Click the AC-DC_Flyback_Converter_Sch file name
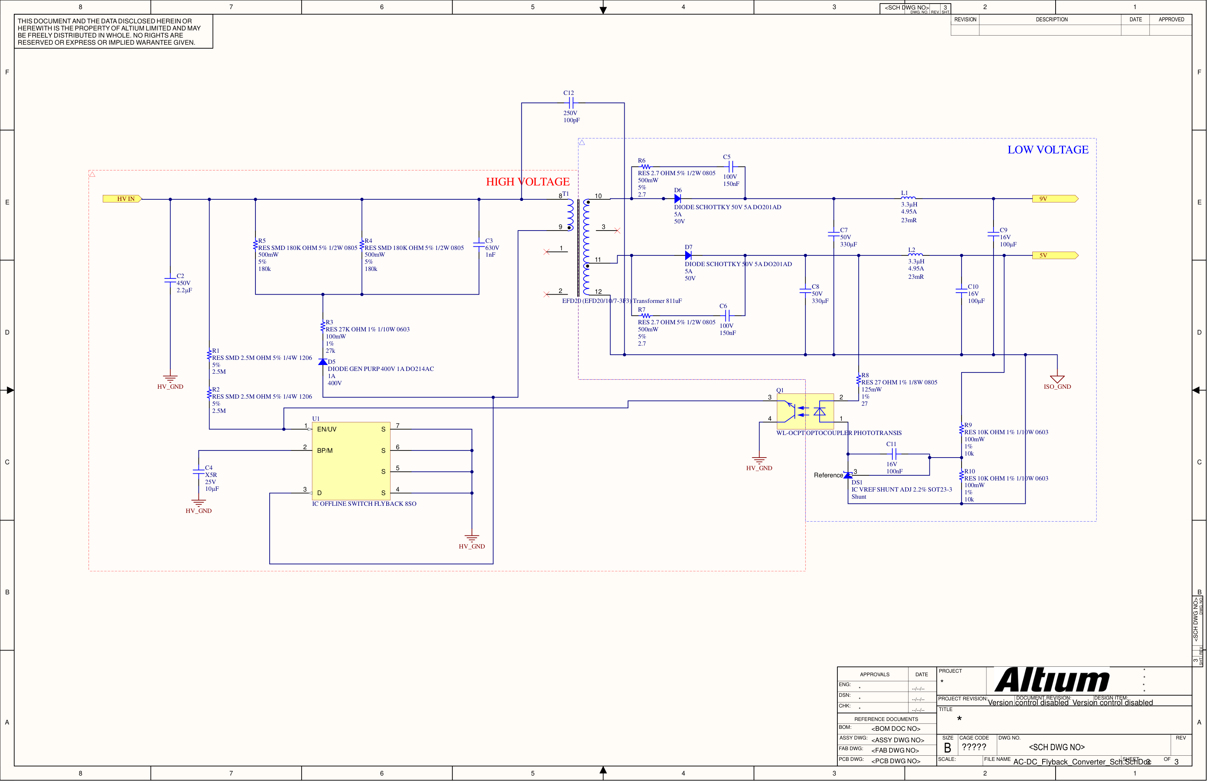This screenshot has height=783, width=1209. pos(1082,762)
